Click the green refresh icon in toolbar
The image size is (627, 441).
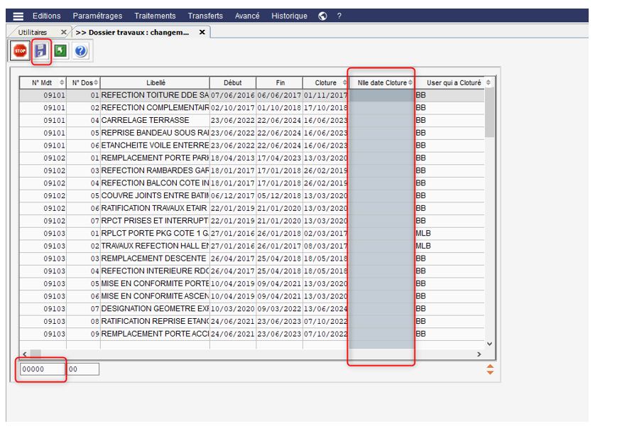60,50
